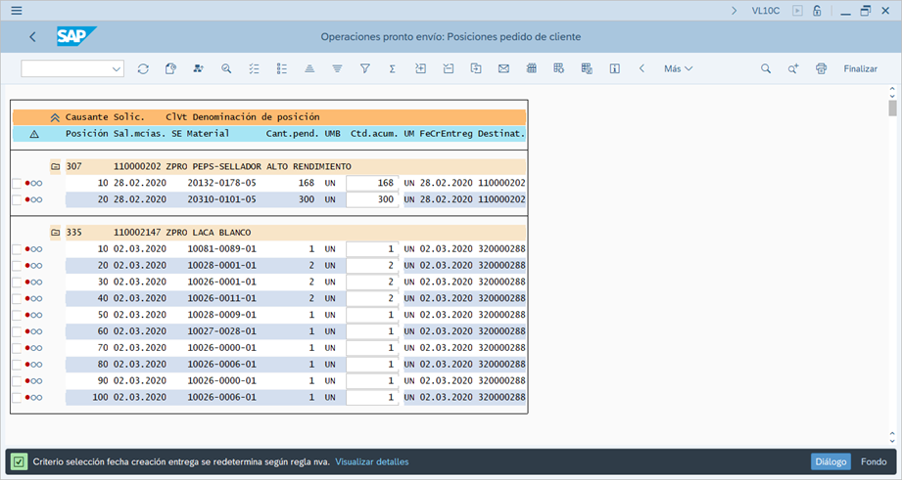Click the Sort ascending icon
Image resolution: width=902 pixels, height=480 pixels.
pyautogui.click(x=309, y=68)
